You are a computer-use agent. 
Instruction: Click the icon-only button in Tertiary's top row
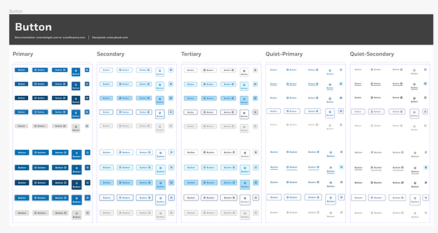[255, 70]
